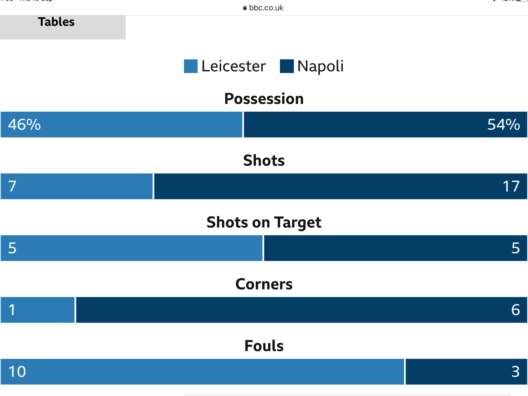Click the Leicester legend color swatch
Screen dimensions: 528x396
coord(191,66)
